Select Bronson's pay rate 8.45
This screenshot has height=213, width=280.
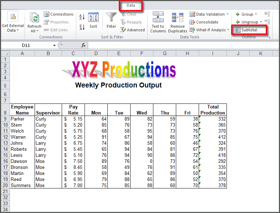point(73,167)
